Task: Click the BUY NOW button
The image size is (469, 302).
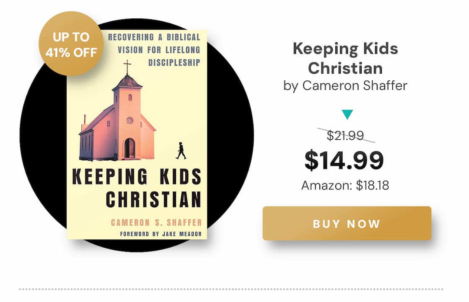Action: coord(345,224)
